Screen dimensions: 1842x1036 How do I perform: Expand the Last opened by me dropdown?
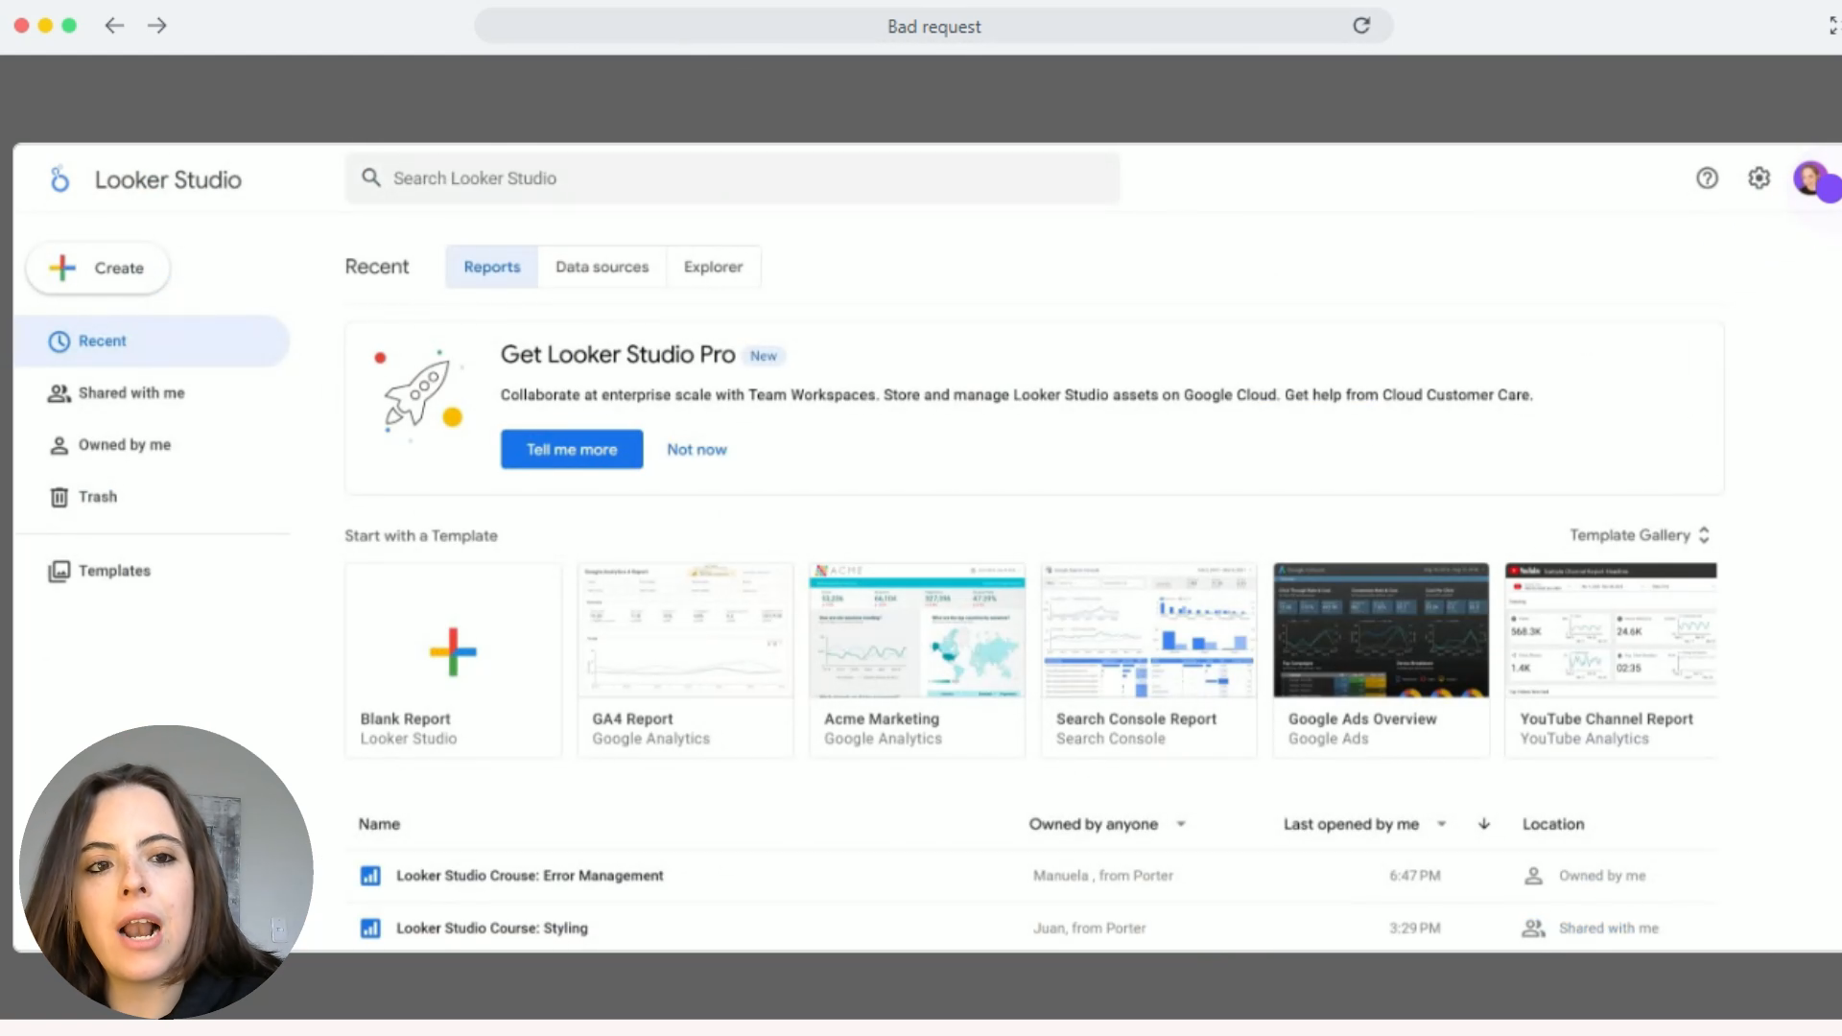[1441, 824]
